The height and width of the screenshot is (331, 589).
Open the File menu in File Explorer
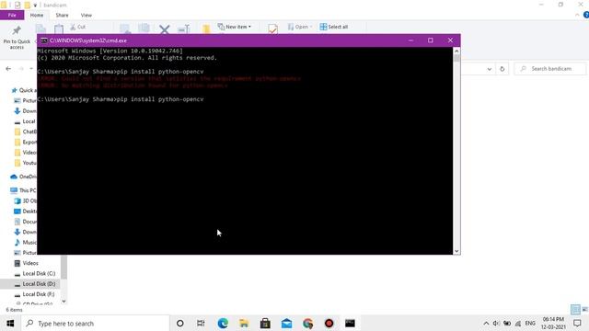point(12,15)
